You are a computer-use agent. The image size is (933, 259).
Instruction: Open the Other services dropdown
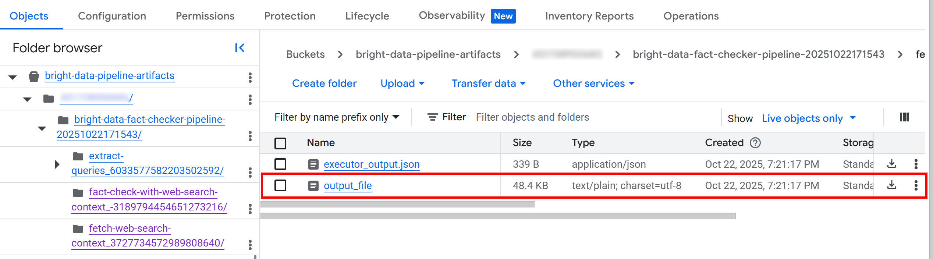(593, 83)
